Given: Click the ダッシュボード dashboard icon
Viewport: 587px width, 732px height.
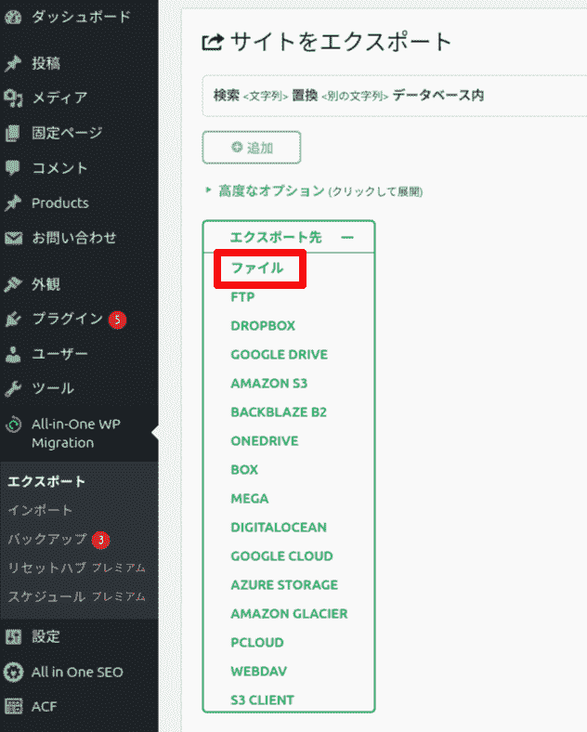Looking at the screenshot, I should coord(13,17).
